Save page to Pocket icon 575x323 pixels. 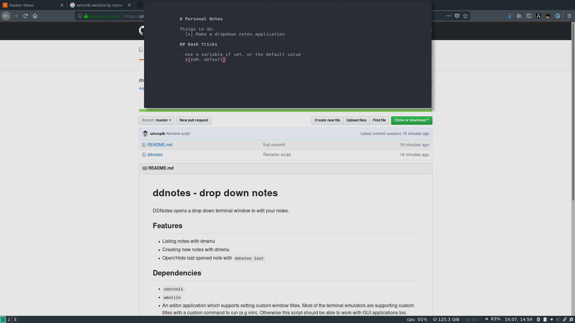click(x=457, y=16)
